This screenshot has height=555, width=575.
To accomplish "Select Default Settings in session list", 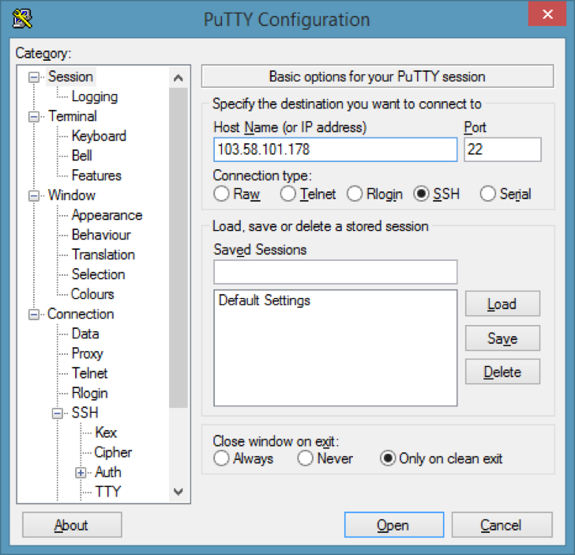I will point(265,300).
